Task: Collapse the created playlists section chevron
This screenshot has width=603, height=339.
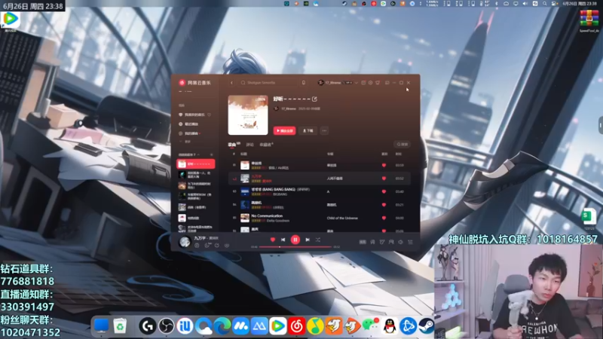Action: (199, 154)
